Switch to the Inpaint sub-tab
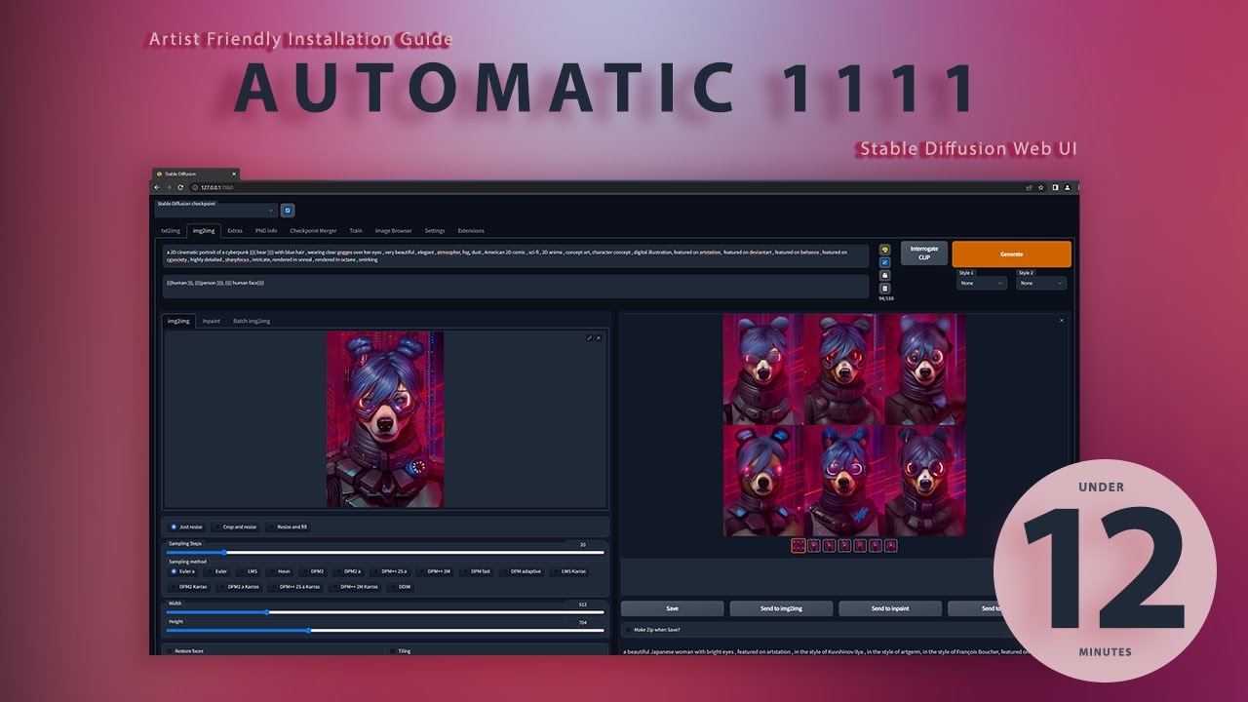Viewport: 1248px width, 702px height. (212, 321)
